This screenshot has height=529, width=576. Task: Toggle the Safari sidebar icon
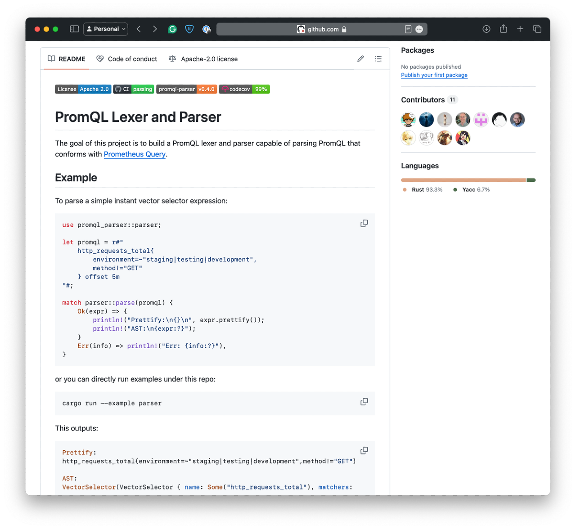(x=74, y=29)
